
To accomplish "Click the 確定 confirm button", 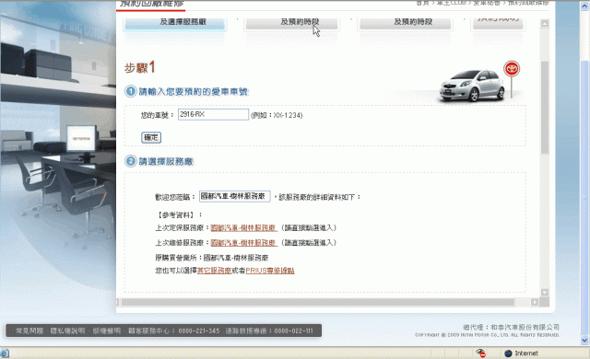I will point(151,137).
